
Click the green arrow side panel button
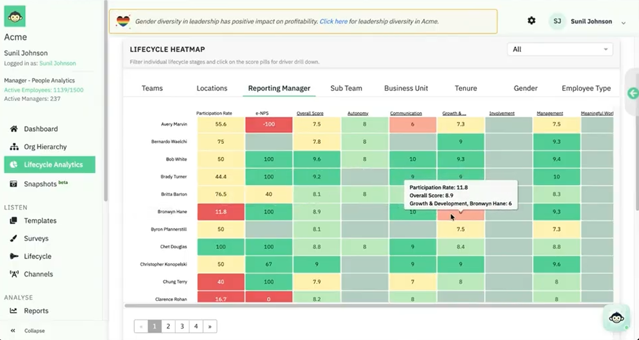click(633, 93)
